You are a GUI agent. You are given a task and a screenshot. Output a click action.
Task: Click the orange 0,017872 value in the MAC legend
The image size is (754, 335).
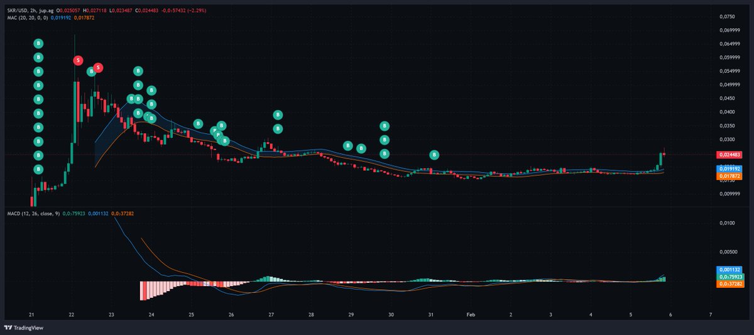[x=85, y=18]
